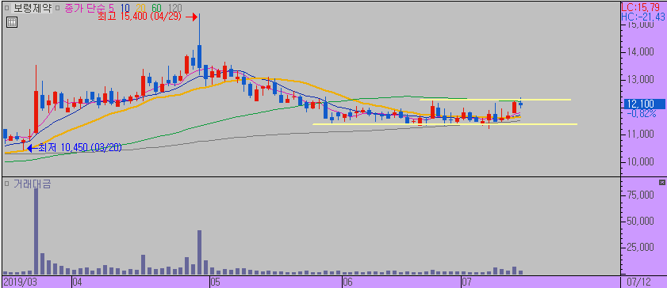Select the 20-day moving average legend
The image size is (667, 288).
[x=142, y=8]
